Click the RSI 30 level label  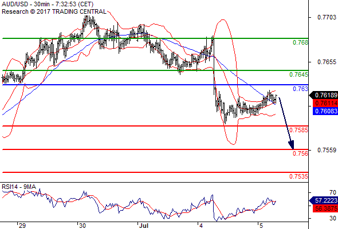pyautogui.click(x=333, y=218)
